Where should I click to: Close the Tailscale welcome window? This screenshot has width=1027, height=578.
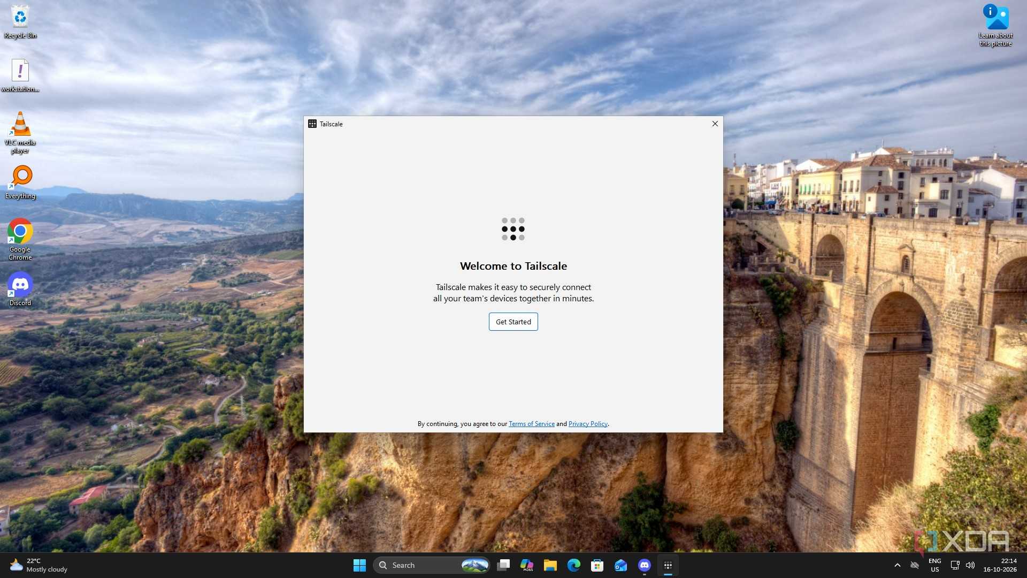[715, 124]
